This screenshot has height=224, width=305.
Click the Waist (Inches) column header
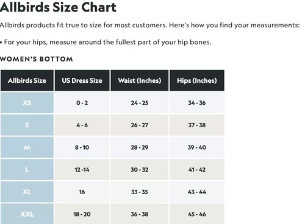pos(140,80)
